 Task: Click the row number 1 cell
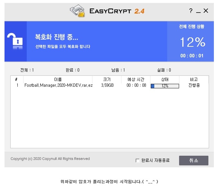(17, 85)
